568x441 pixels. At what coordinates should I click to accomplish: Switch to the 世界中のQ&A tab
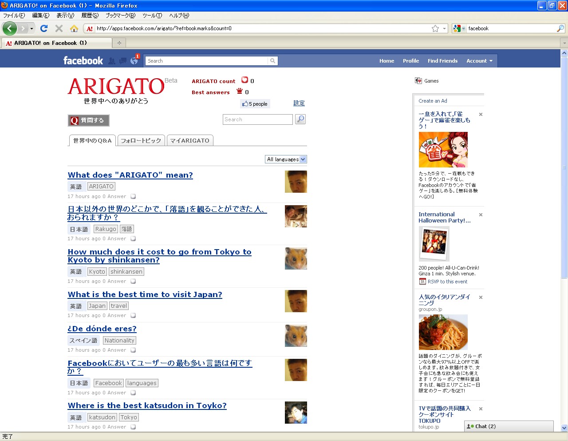92,140
